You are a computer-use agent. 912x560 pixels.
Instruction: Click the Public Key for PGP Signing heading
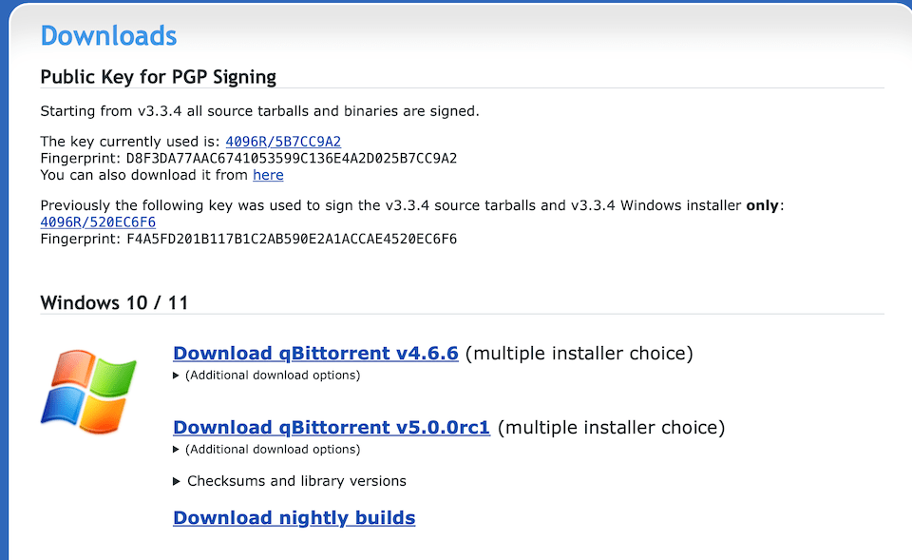[159, 77]
